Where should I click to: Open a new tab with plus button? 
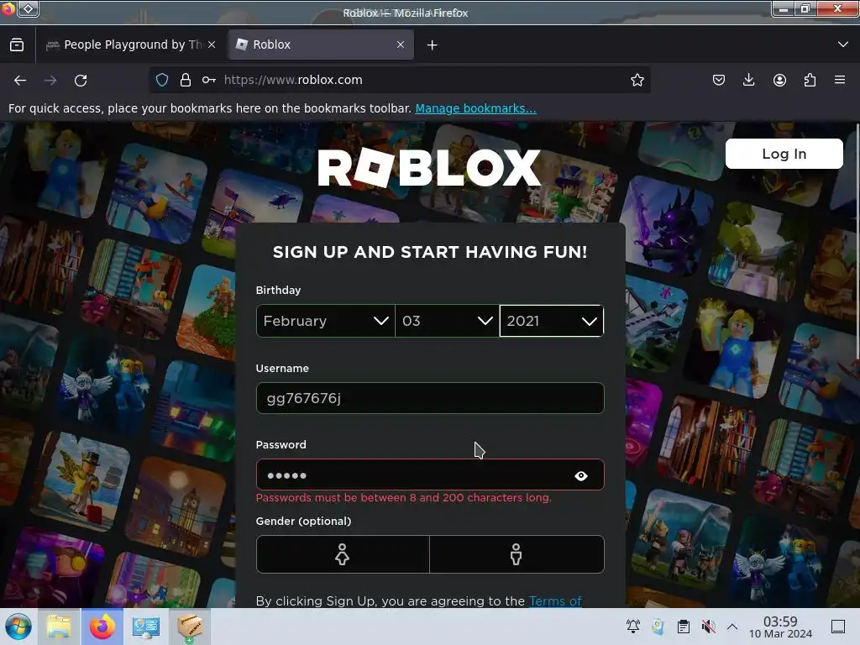433,45
